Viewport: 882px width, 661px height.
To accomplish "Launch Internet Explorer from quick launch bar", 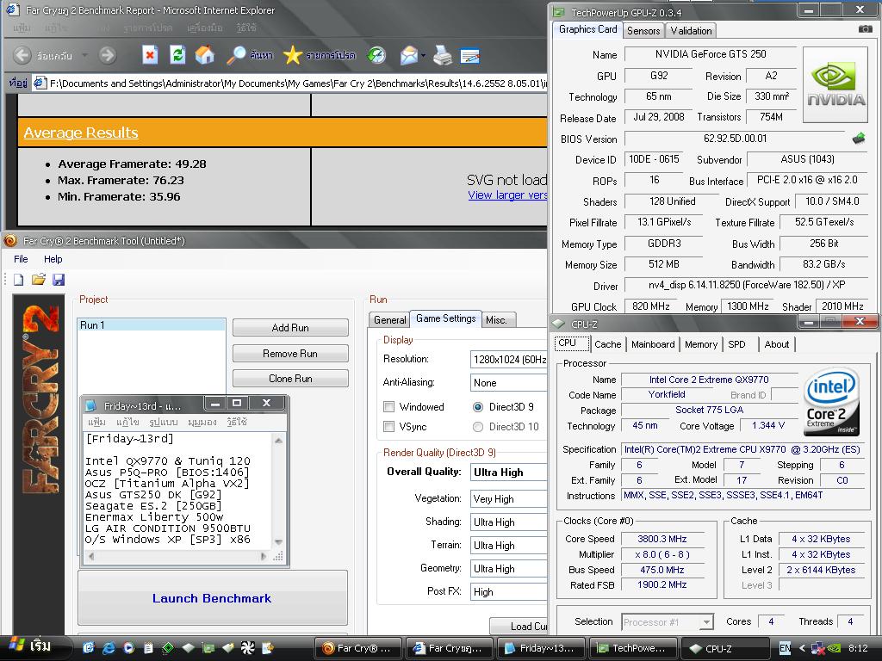I will click(108, 648).
